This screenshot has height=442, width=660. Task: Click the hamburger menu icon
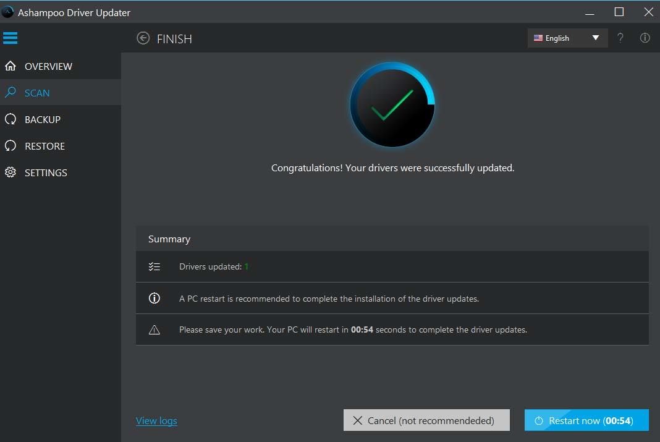tap(10, 38)
